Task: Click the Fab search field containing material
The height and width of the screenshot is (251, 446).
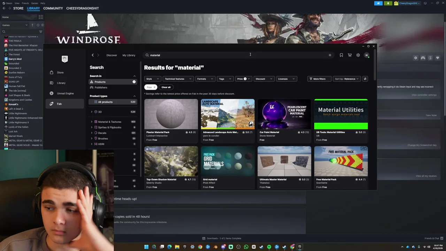Action: tap(239, 55)
